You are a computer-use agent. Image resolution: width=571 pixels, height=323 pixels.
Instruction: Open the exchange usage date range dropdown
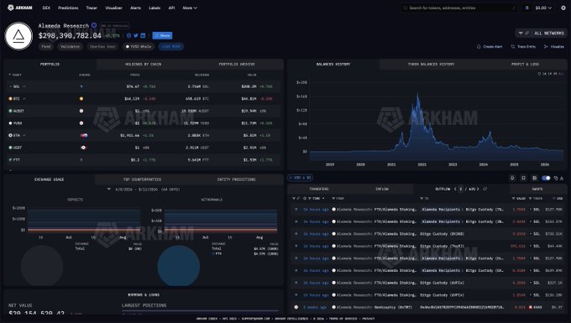tap(144, 190)
